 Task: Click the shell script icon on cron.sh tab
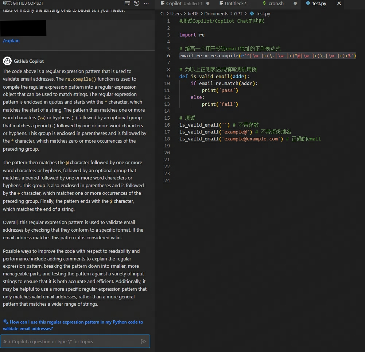click(264, 4)
